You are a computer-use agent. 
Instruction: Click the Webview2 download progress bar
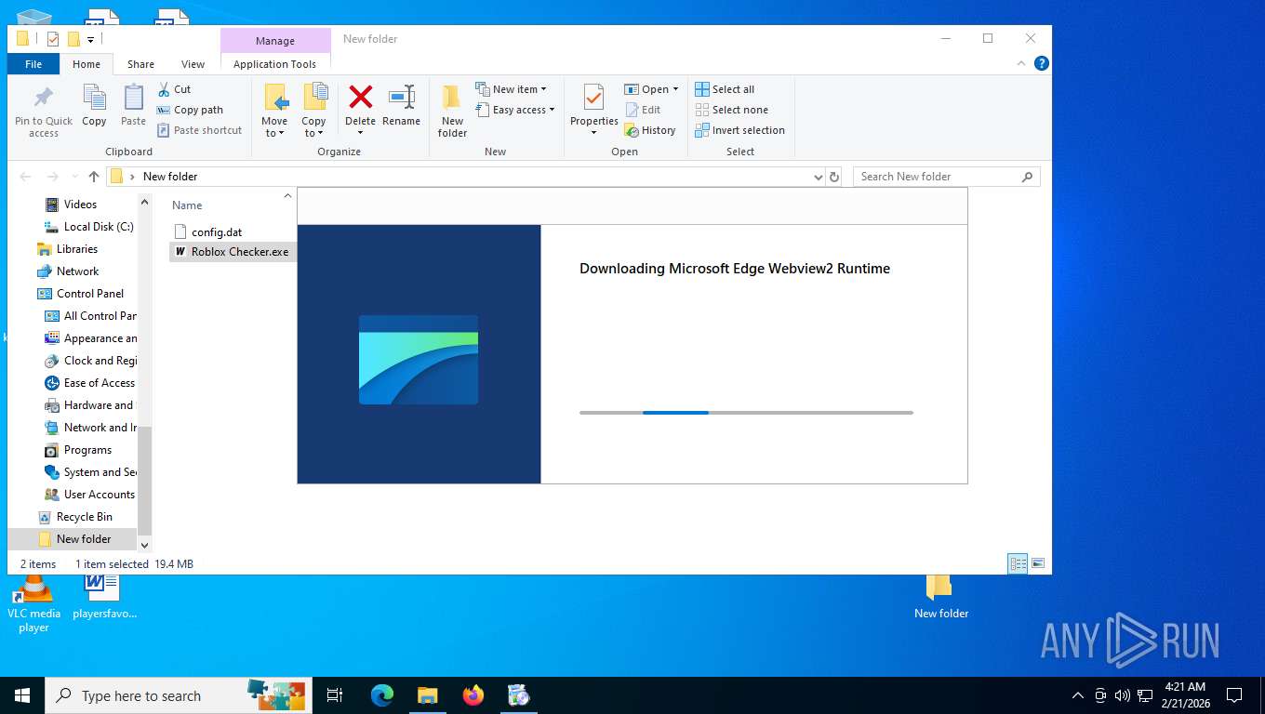(746, 412)
